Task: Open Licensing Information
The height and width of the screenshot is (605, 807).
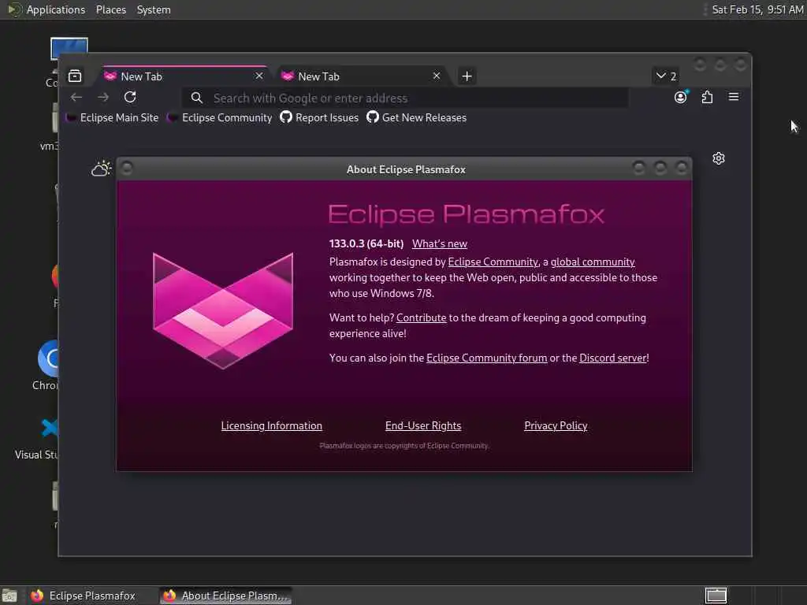Action: click(271, 426)
